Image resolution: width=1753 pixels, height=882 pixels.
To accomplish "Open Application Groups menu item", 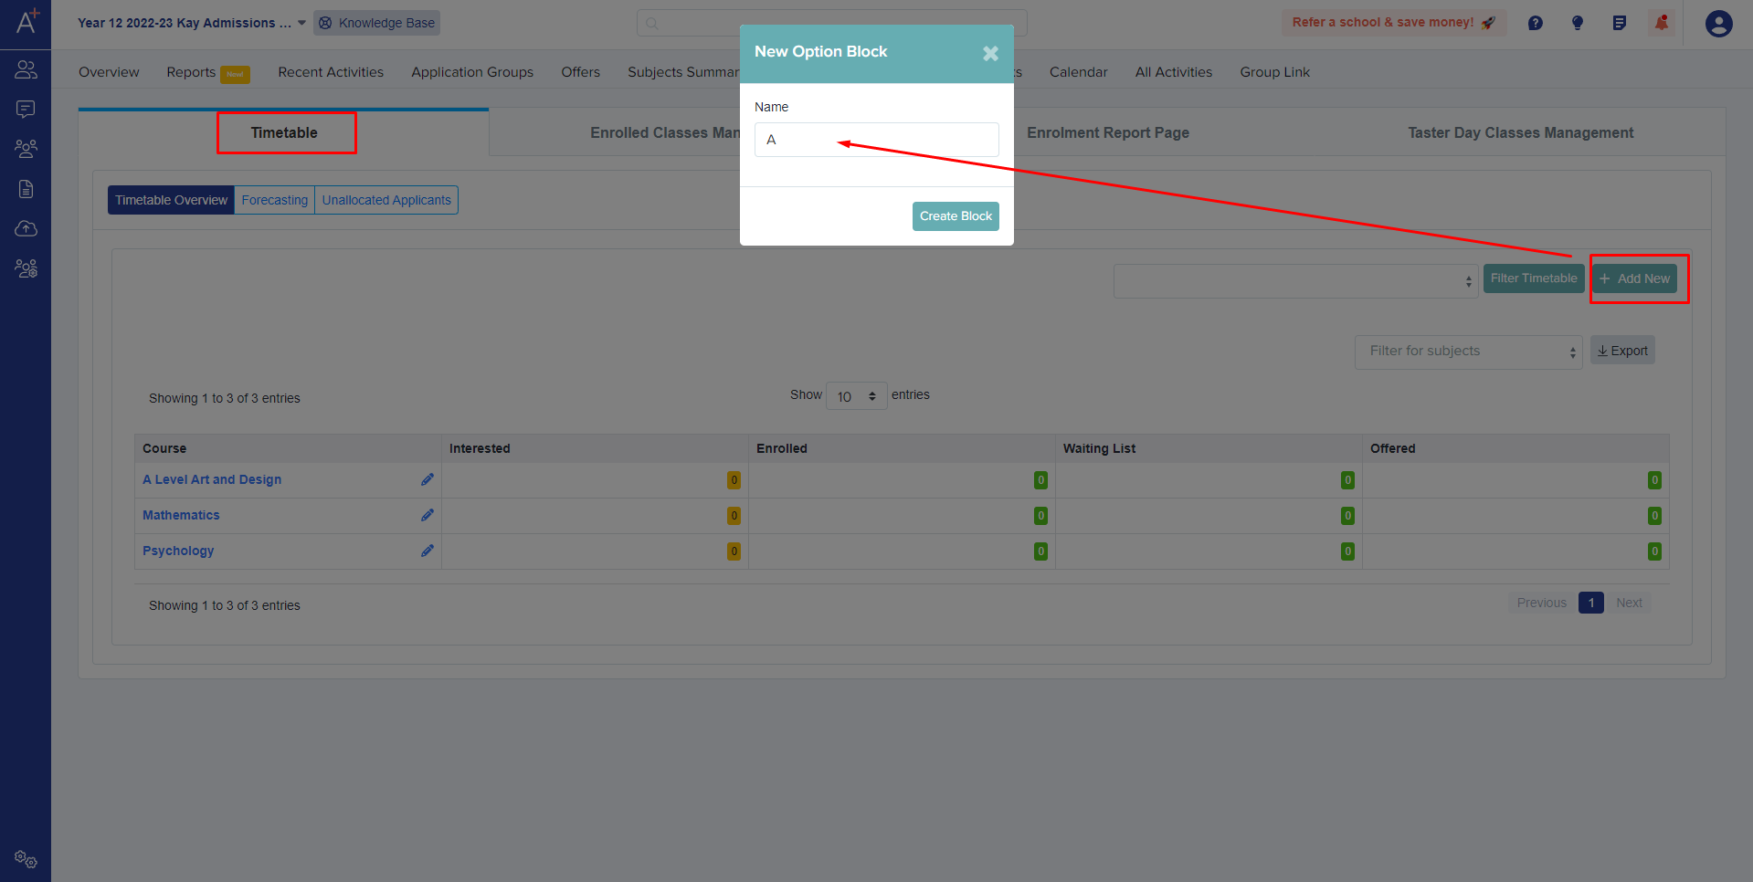I will coord(472,72).
